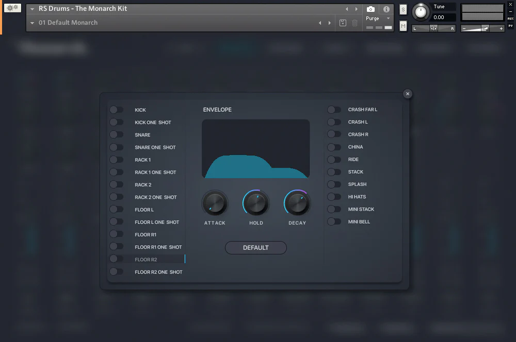516x342 pixels.
Task: Go to next instrument with right arrow
Action: coord(357,9)
